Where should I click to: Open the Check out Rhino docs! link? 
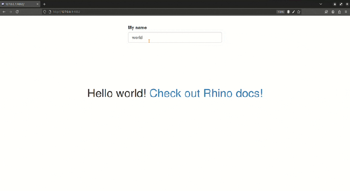coord(206,93)
